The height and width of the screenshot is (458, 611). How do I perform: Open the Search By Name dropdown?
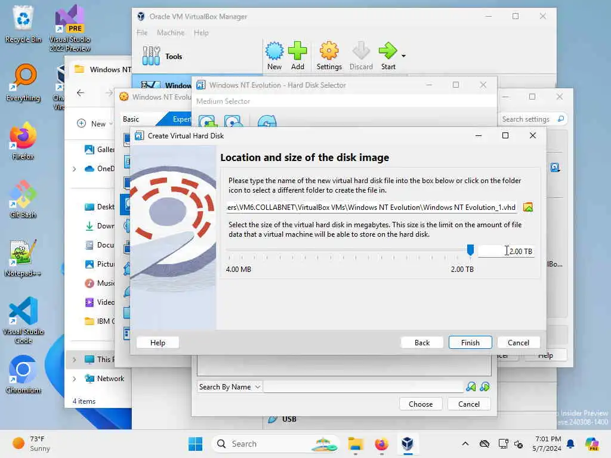pyautogui.click(x=230, y=386)
